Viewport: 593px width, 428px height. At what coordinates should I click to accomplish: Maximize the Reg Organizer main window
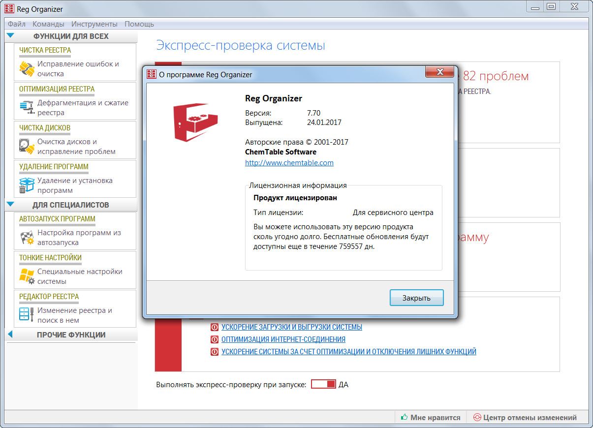551,6
